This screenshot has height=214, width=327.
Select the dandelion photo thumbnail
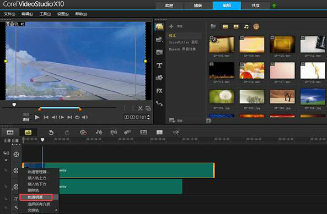[x=222, y=96]
